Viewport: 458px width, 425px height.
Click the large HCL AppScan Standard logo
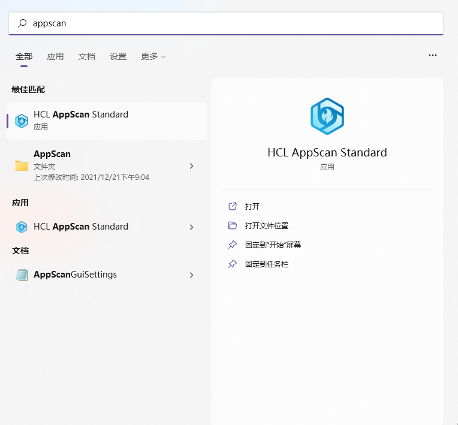tap(327, 116)
